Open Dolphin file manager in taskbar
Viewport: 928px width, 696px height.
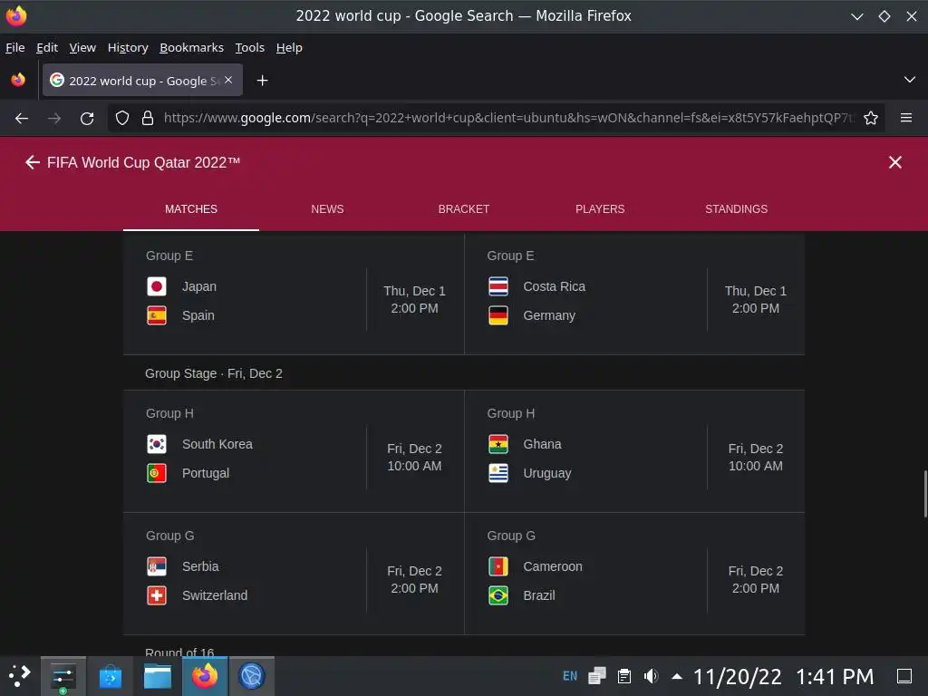[158, 676]
